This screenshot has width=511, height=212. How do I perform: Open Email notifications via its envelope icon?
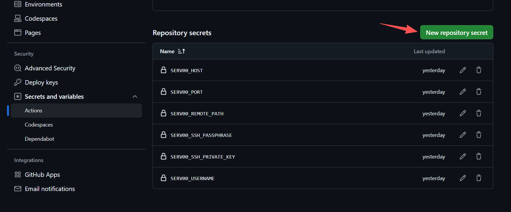[17, 189]
